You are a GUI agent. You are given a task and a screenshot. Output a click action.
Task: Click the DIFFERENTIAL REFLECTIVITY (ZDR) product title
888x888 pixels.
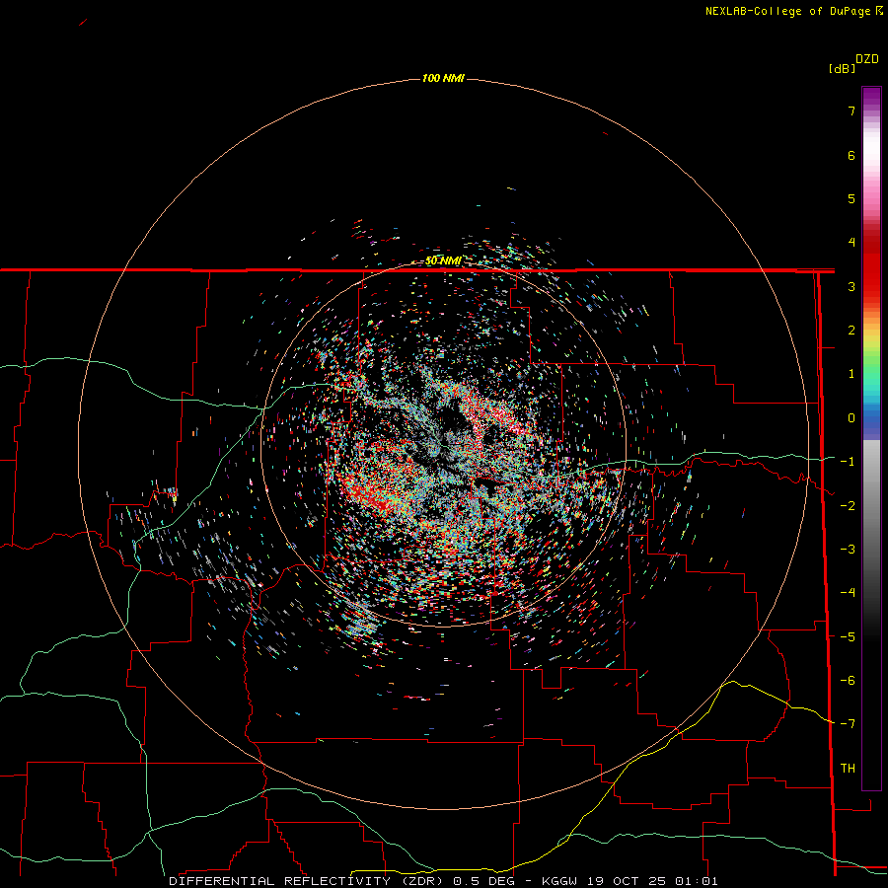pyautogui.click(x=308, y=881)
